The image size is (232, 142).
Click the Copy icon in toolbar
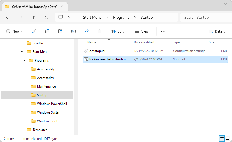pyautogui.click(x=47, y=31)
